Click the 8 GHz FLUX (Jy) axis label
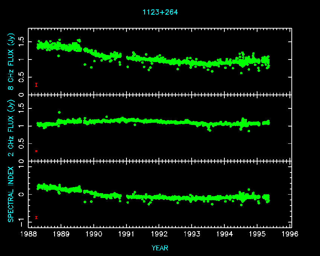The image size is (320, 256). pyautogui.click(x=12, y=62)
